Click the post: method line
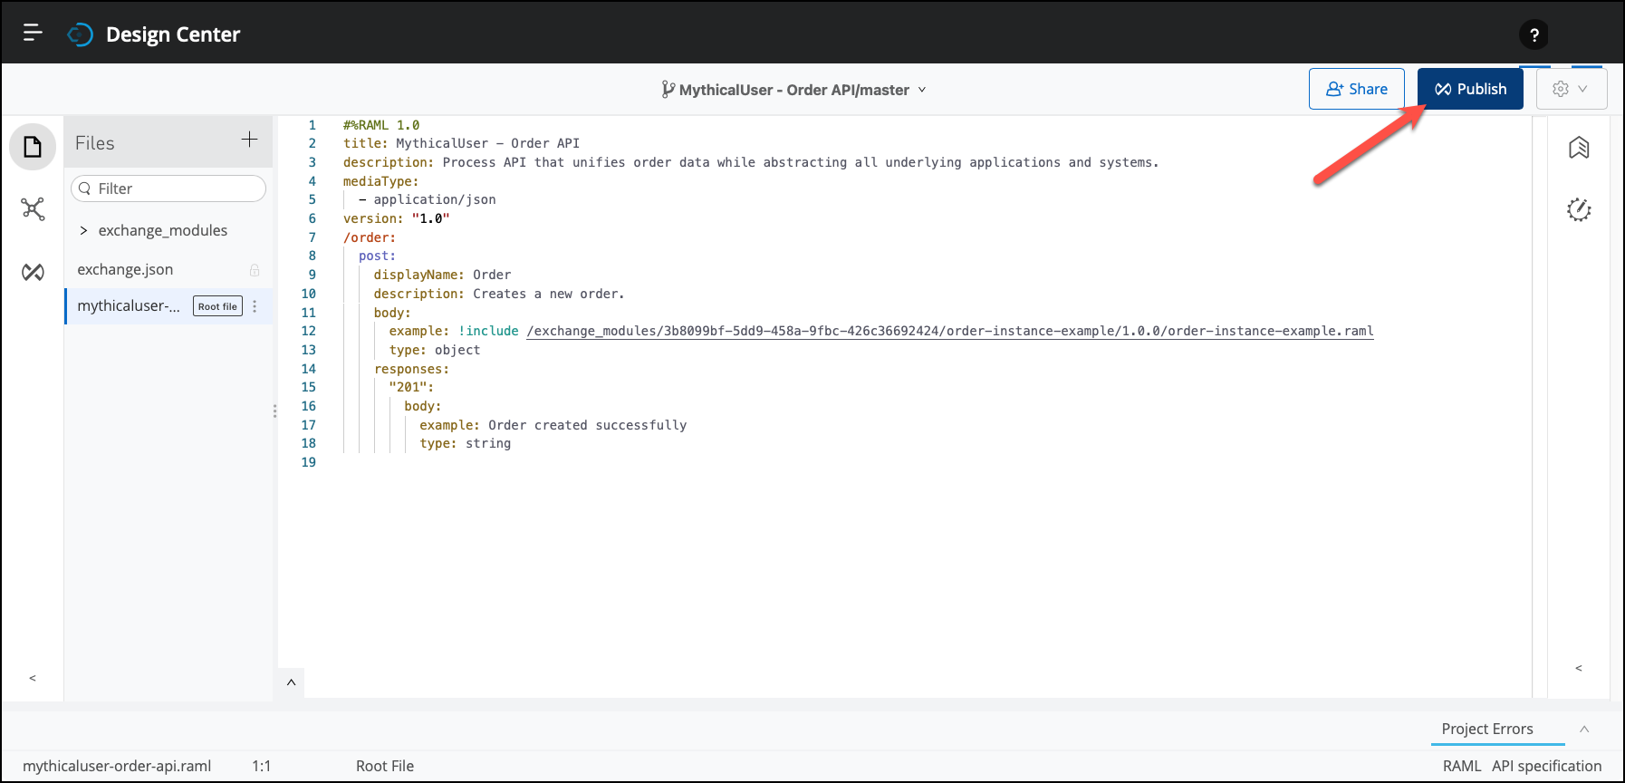Viewport: 1625px width, 783px height. (377, 256)
